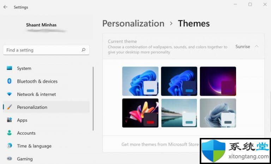271x164 pixels.
Task: Select the Sunrise lake theme
Action: [179, 113]
